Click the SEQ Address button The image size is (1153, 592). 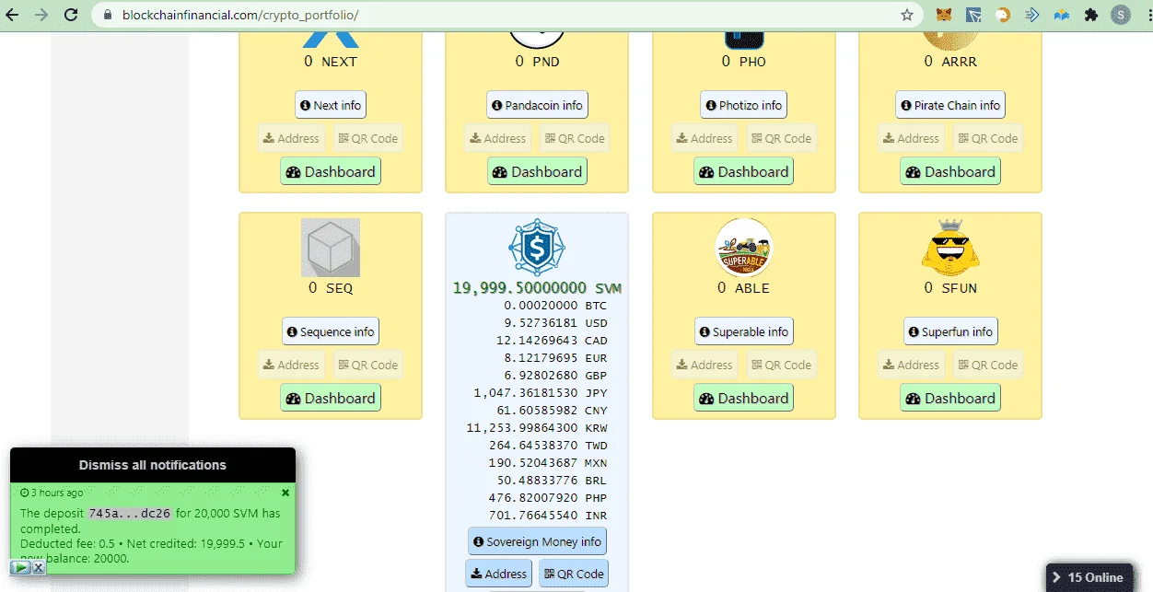[292, 365]
